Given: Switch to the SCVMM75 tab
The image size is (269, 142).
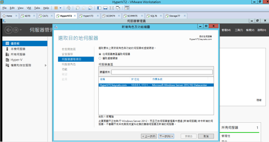Looking at the screenshot, I should 132,16.
